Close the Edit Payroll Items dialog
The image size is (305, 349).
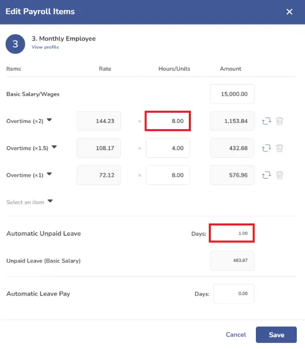coord(289,12)
